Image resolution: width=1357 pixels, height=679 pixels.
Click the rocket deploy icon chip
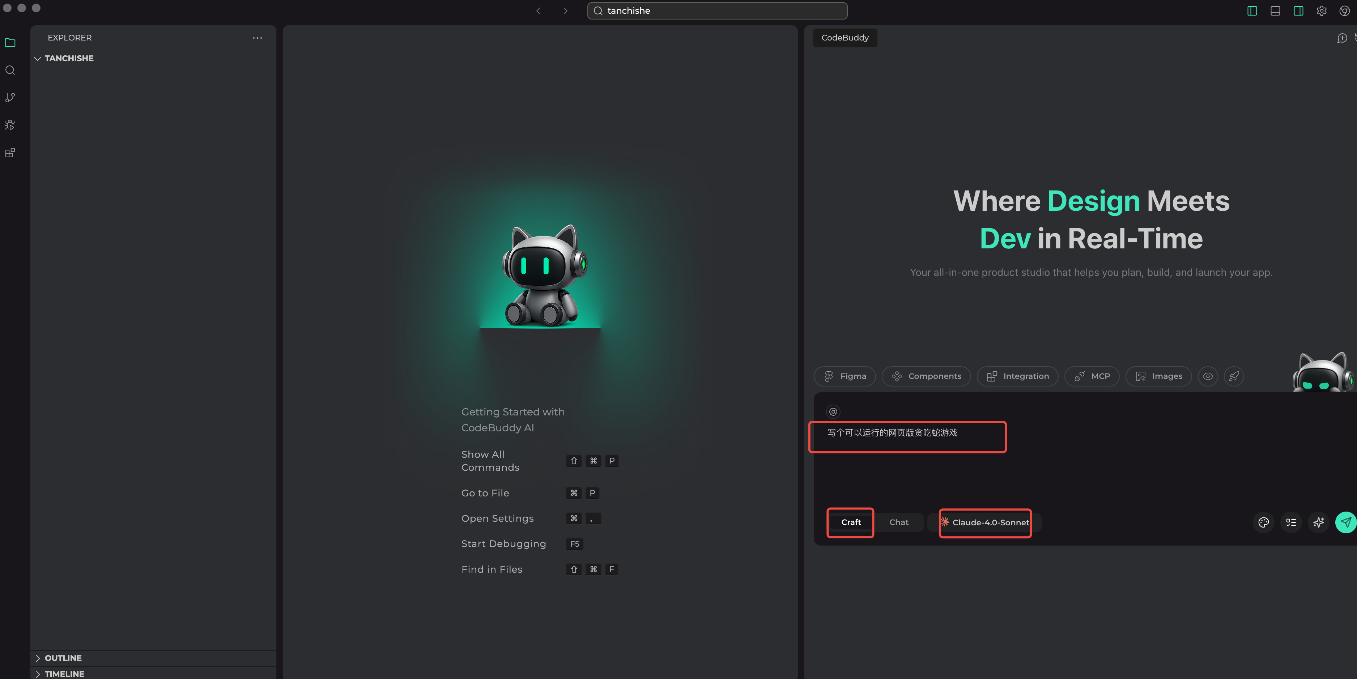[x=1234, y=376]
